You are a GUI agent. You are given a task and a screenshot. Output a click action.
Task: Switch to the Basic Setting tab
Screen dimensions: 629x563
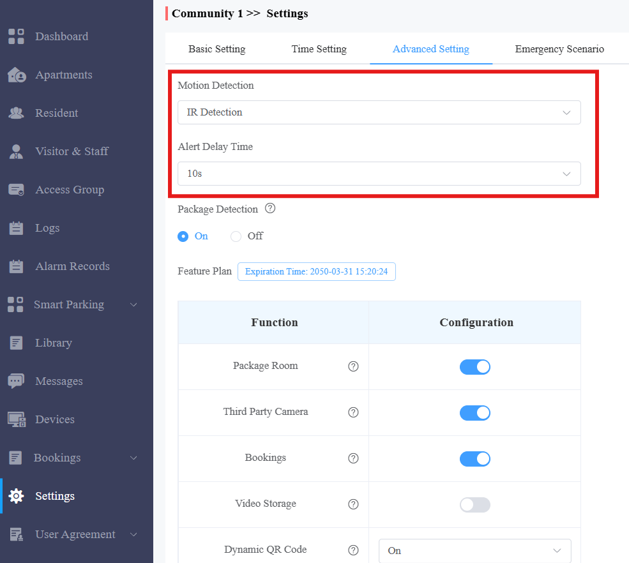[217, 49]
